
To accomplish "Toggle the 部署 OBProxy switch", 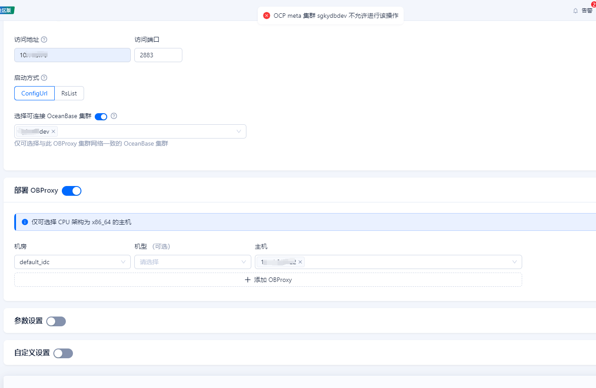I will pos(72,190).
